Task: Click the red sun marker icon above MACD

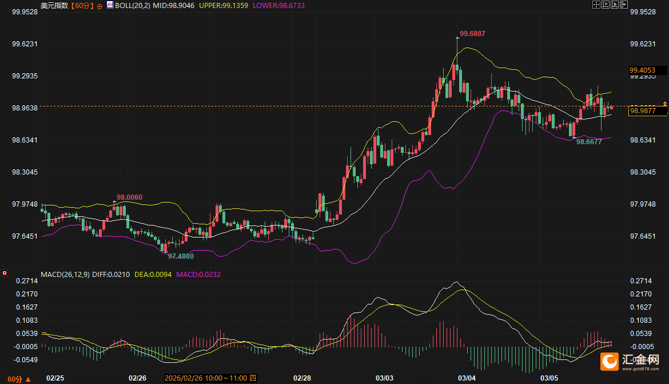Action: pyautogui.click(x=5, y=273)
